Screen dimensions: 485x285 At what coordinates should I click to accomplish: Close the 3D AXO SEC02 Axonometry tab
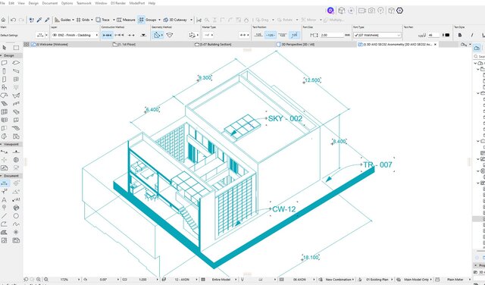click(435, 45)
